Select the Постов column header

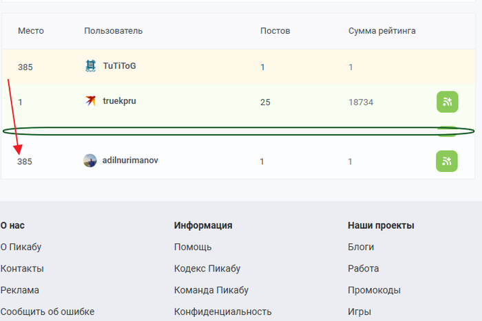point(275,31)
